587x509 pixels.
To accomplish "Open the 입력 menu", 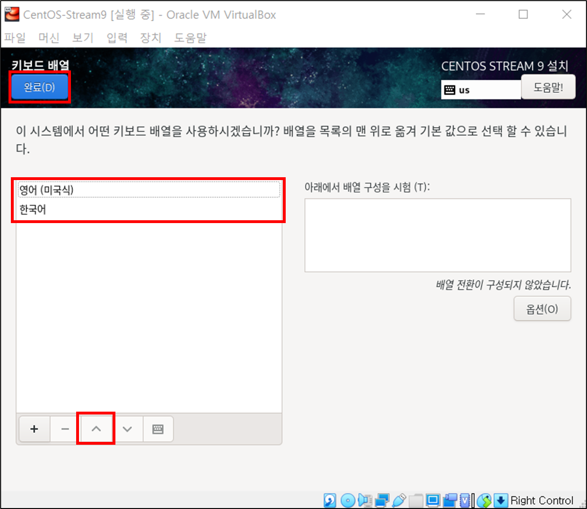I will pyautogui.click(x=117, y=37).
